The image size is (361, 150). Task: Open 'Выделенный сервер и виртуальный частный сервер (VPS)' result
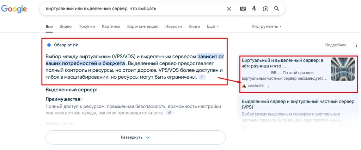point(298,104)
